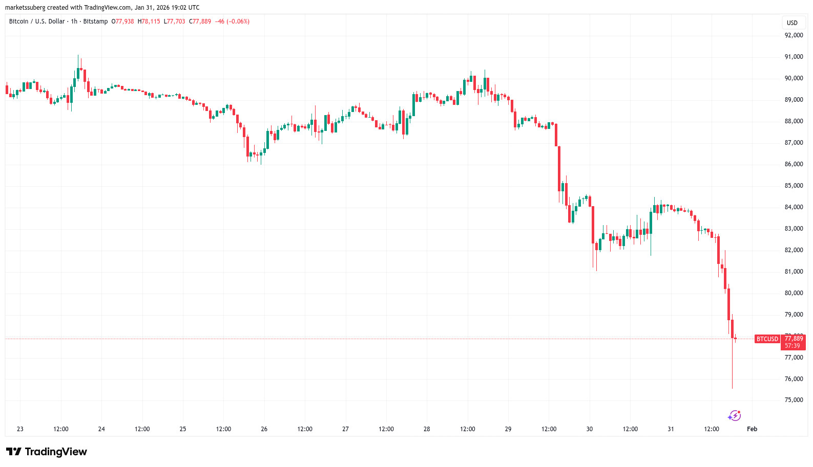Click the open value O77,938
This screenshot has width=813, height=467.
122,21
